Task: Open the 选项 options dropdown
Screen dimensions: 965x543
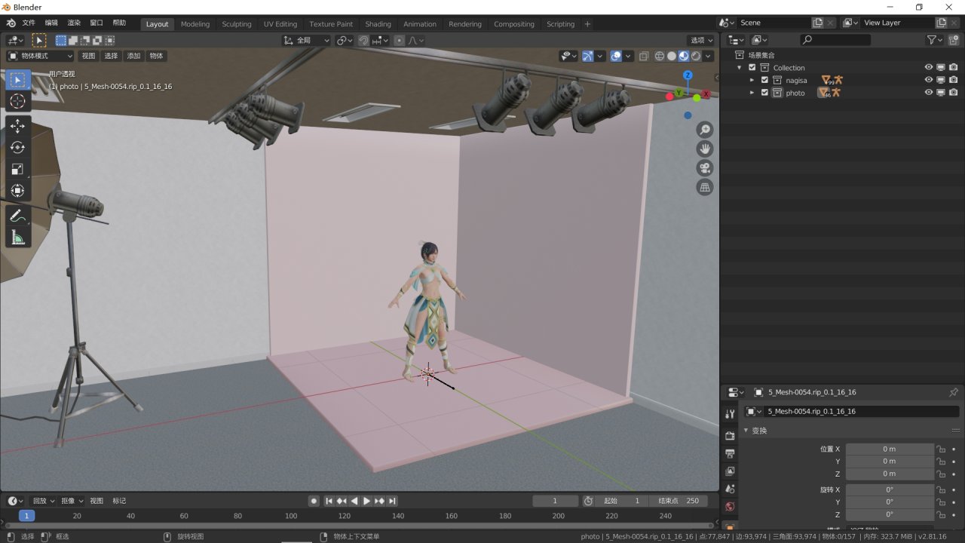Action: (701, 41)
